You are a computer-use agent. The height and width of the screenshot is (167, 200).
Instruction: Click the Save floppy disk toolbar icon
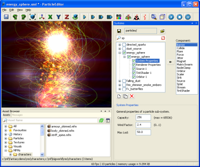(x=6, y=17)
